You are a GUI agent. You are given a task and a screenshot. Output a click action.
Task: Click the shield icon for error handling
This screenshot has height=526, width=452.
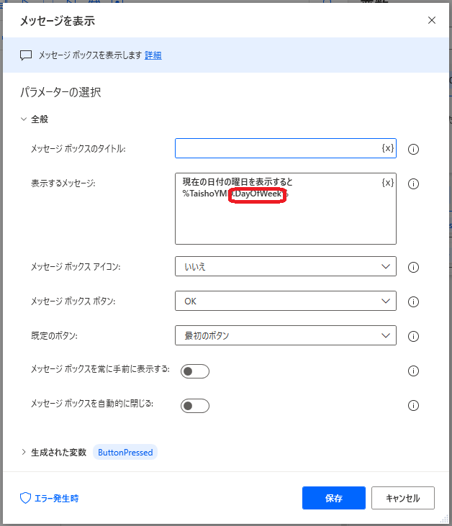pos(26,498)
